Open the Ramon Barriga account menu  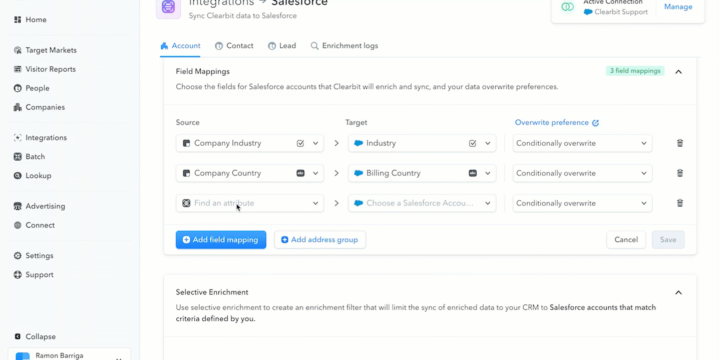pos(69,355)
